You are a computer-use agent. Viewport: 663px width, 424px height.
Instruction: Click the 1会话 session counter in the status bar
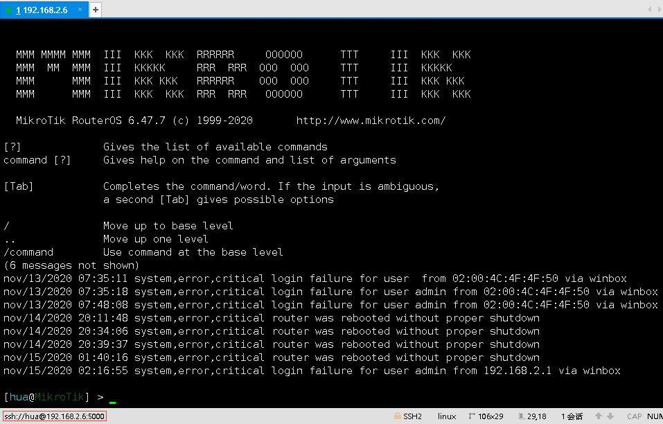click(x=572, y=416)
